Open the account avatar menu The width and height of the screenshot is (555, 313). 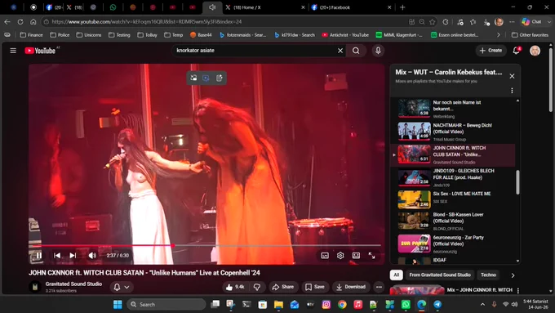[535, 51]
